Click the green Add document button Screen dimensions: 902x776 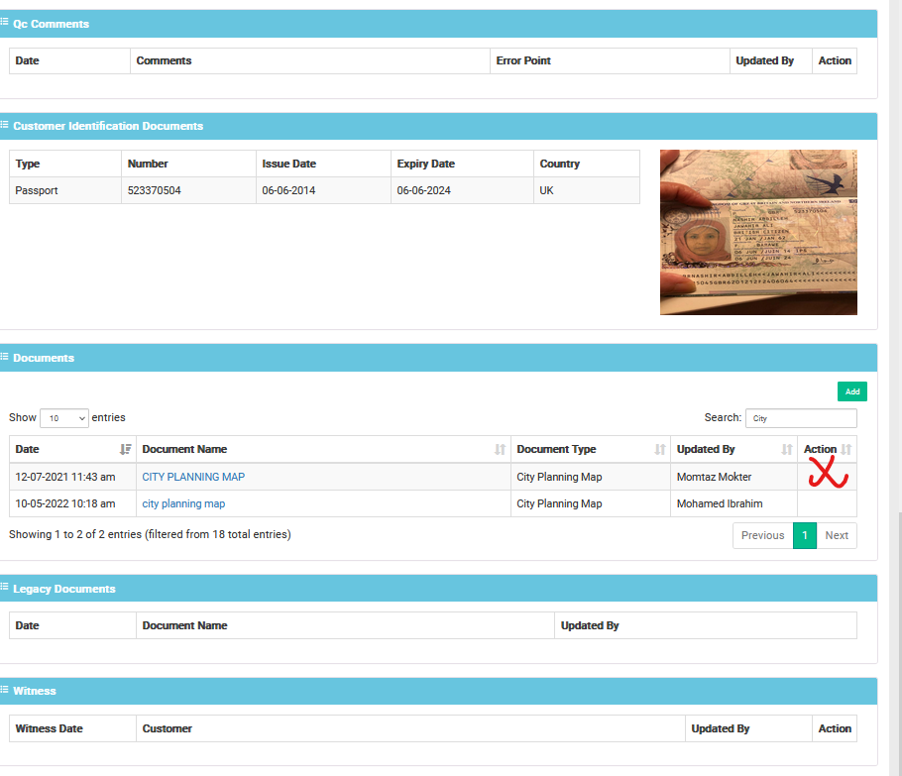click(852, 391)
